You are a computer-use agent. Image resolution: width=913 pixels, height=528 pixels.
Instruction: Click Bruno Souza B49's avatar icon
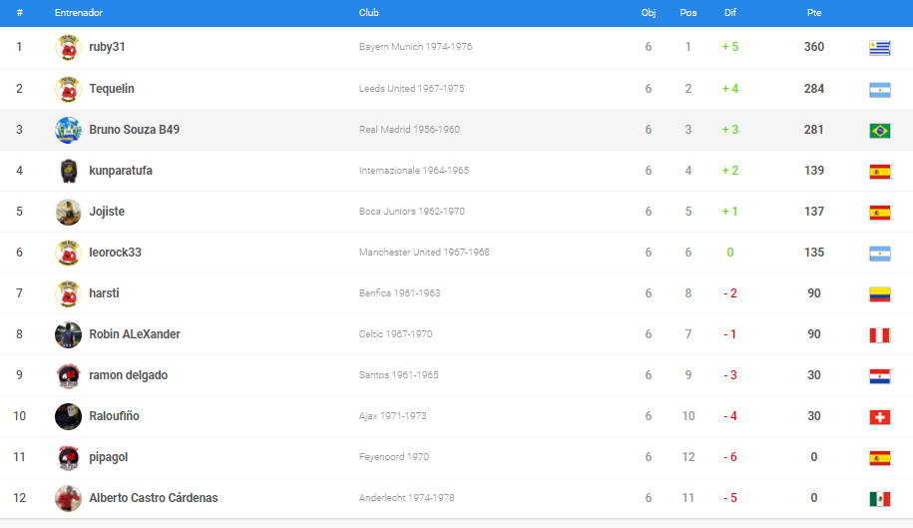[x=68, y=130]
